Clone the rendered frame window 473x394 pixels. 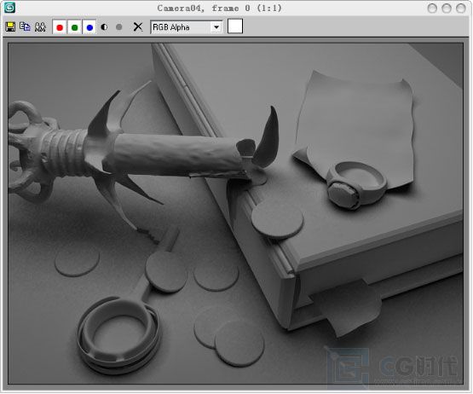pos(25,27)
